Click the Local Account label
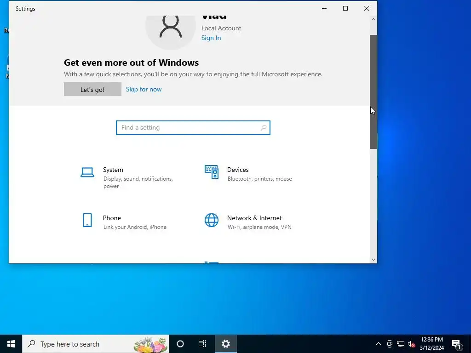This screenshot has height=353, width=471. [x=221, y=28]
